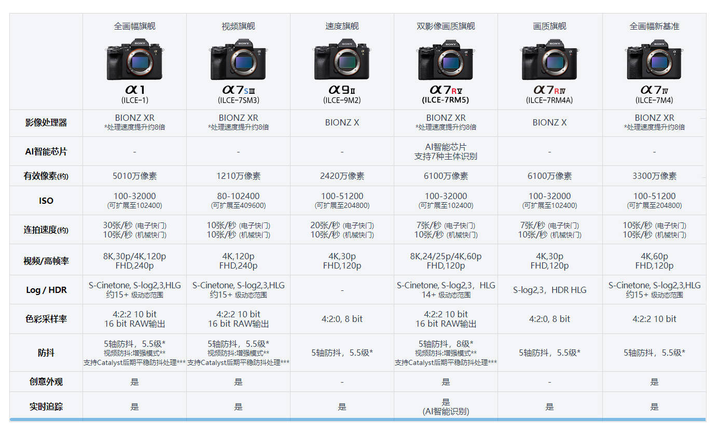Click 4:2:2 10 bit in α7 IV column
This screenshot has width=718, height=435.
click(654, 319)
